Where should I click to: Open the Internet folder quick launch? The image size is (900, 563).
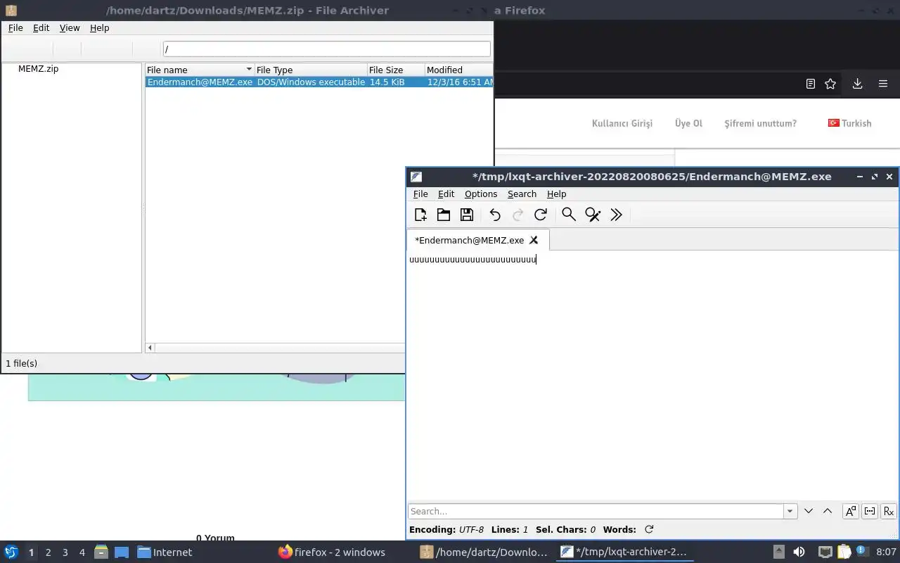(165, 552)
